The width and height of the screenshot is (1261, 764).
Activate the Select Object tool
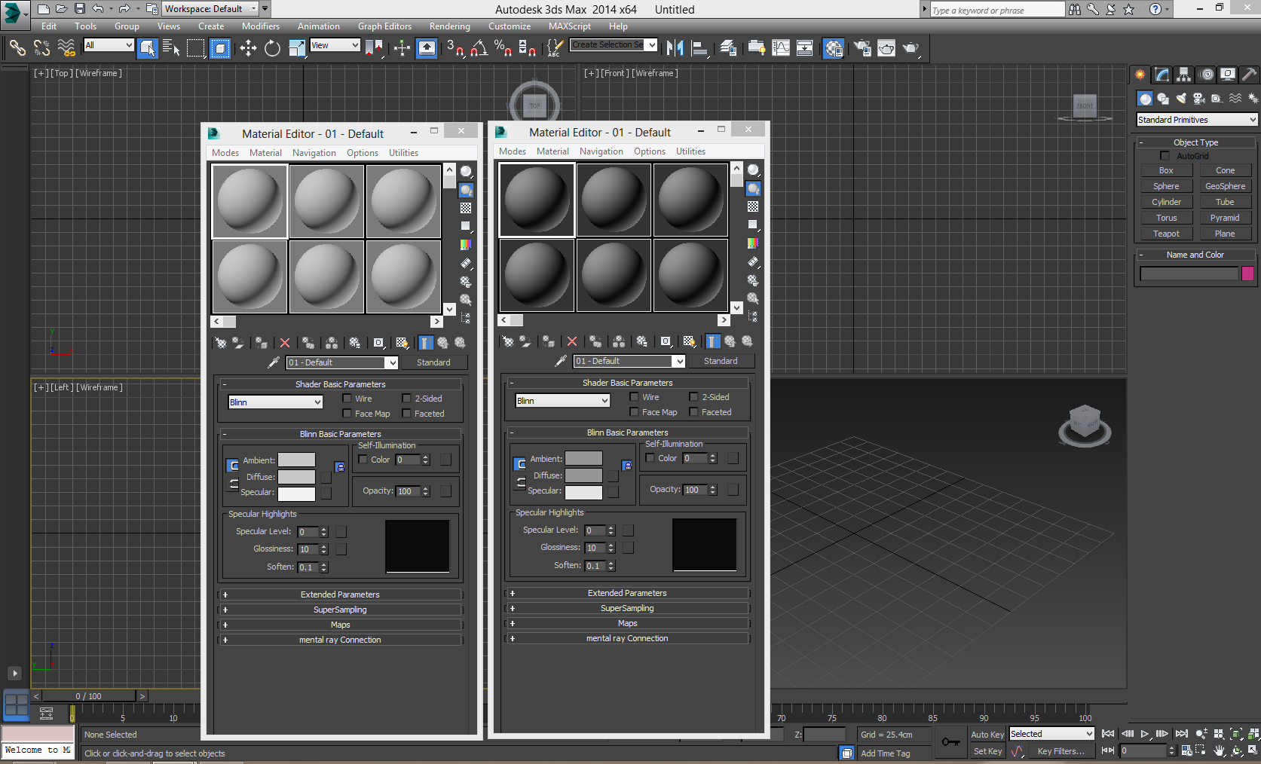click(148, 48)
